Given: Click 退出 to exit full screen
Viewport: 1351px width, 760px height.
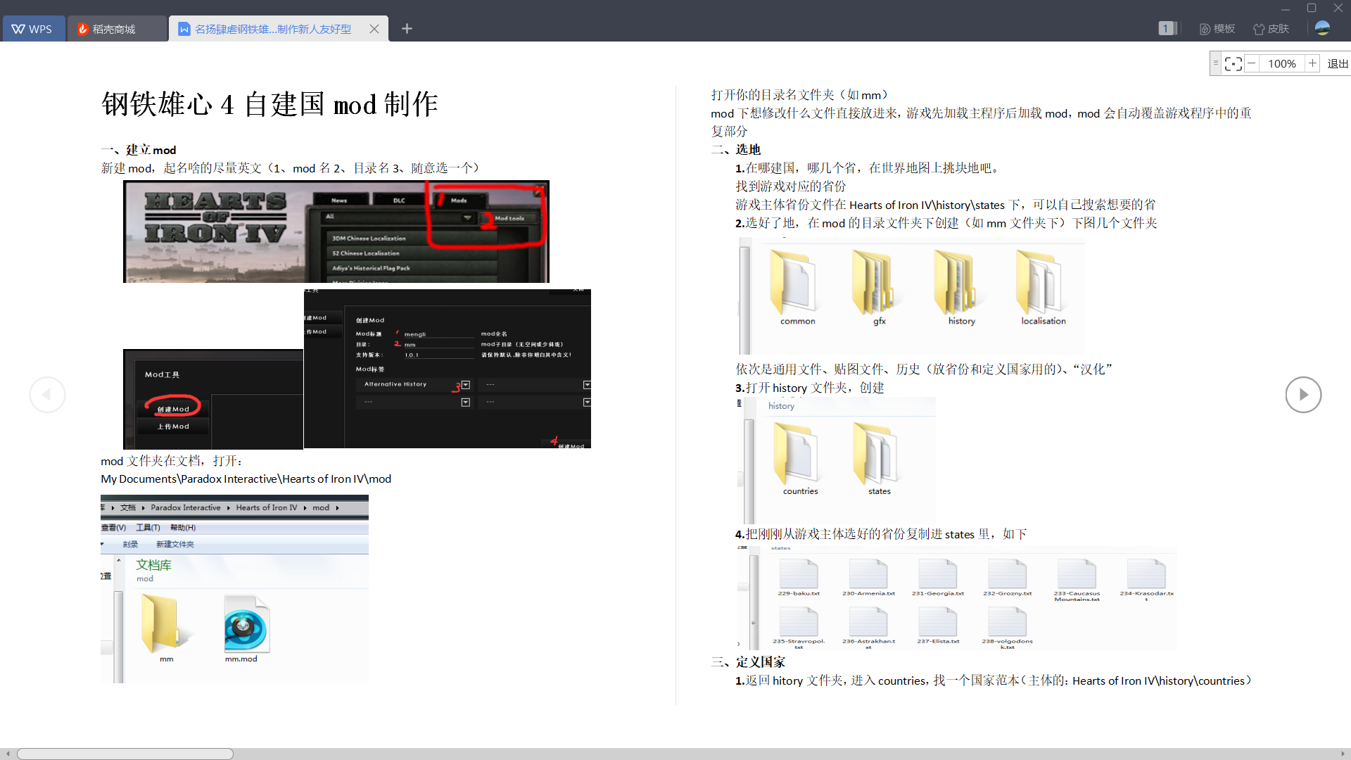Looking at the screenshot, I should (x=1337, y=63).
